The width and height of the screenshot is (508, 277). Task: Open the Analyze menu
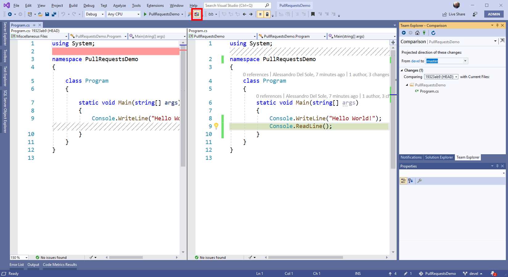(119, 6)
